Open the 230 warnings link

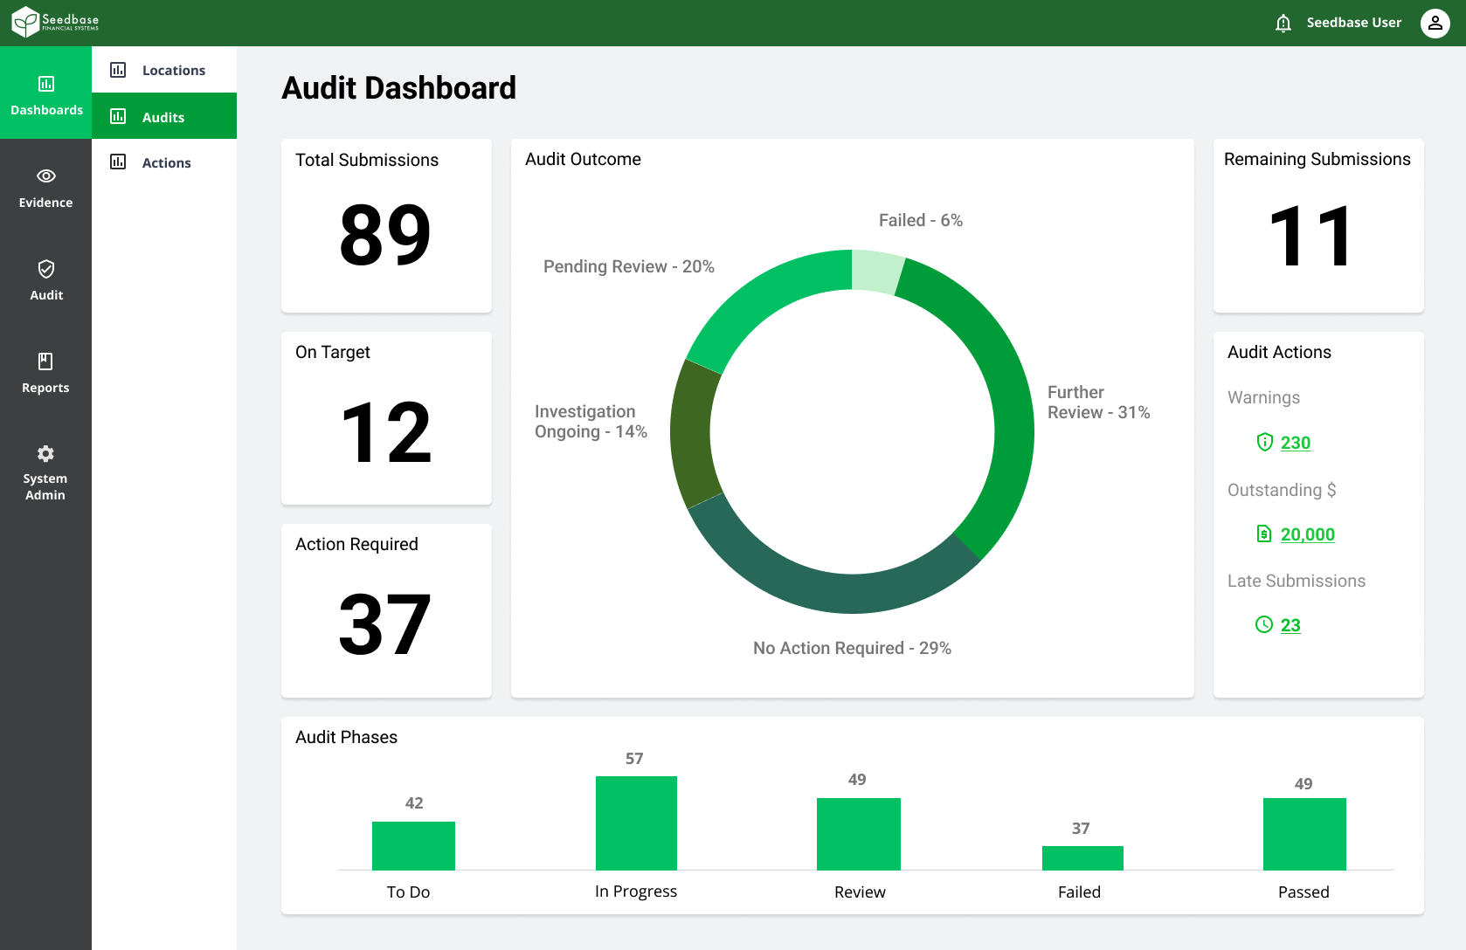[x=1297, y=443]
